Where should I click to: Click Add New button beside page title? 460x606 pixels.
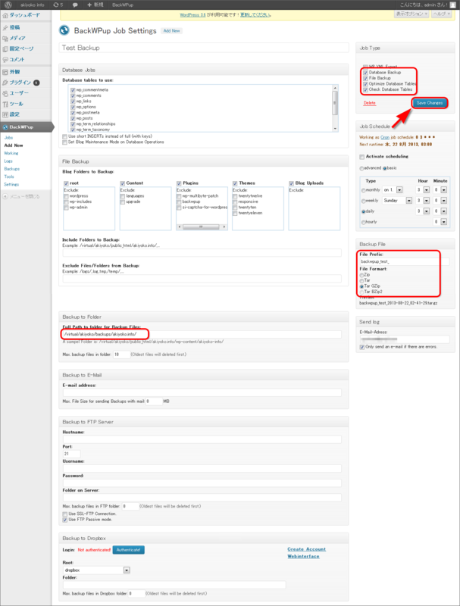click(x=171, y=31)
